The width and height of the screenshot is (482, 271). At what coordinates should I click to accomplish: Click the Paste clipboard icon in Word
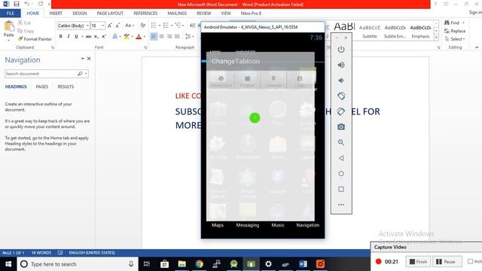[8, 26]
